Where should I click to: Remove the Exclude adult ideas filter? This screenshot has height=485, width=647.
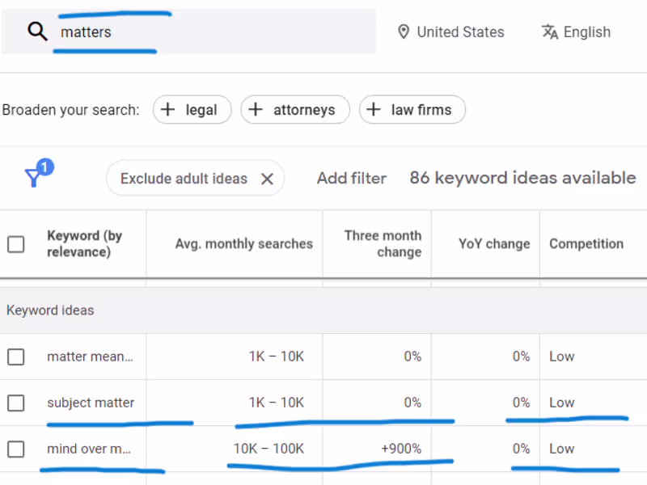(267, 179)
